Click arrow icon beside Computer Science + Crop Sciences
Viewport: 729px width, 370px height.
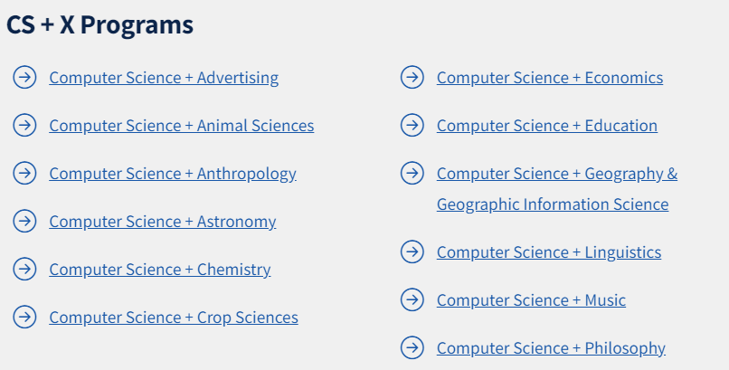[x=24, y=318]
